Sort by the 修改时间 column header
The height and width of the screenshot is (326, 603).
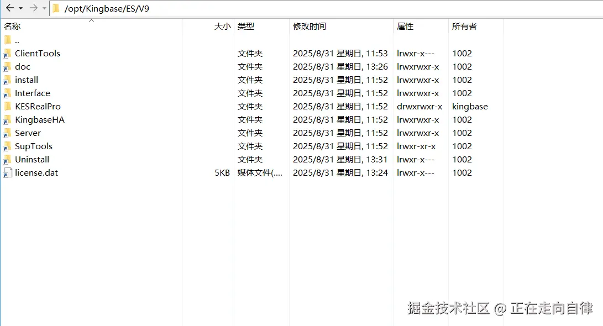click(310, 27)
